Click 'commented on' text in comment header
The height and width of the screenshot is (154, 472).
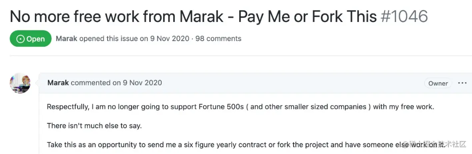tap(96, 83)
